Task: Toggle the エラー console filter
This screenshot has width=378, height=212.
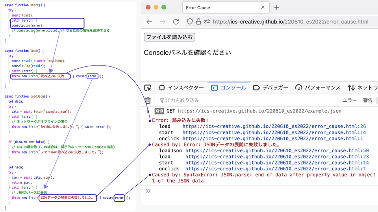Action: pyautogui.click(x=350, y=101)
